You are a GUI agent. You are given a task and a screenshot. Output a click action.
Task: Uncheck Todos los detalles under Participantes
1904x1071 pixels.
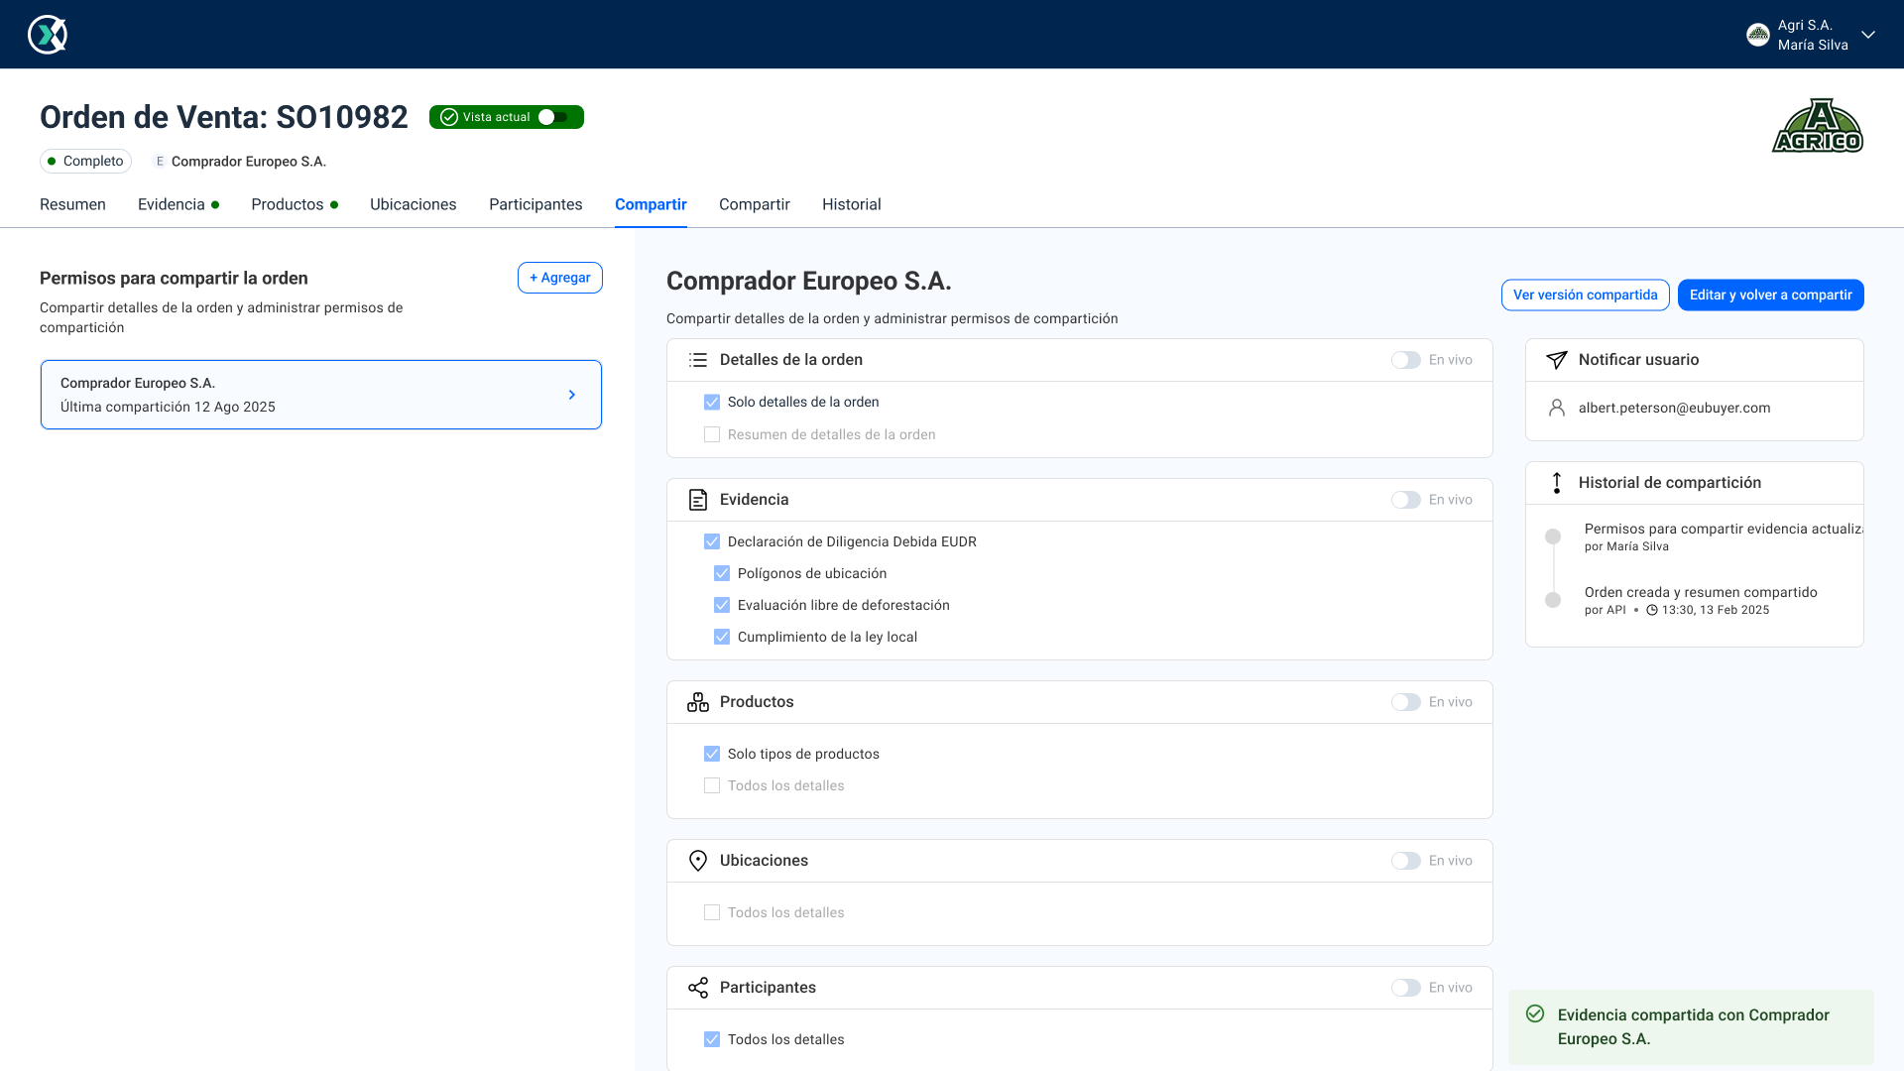[x=712, y=1039]
